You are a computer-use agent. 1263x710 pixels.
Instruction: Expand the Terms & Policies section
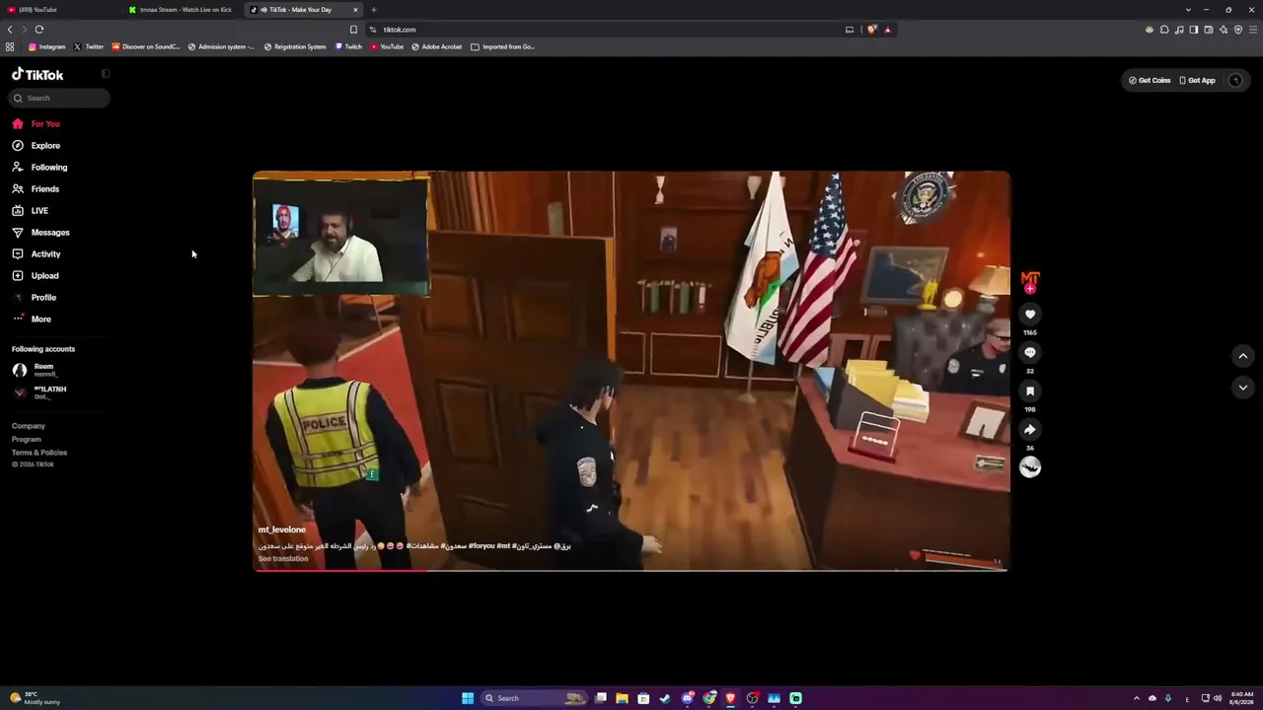click(x=39, y=453)
